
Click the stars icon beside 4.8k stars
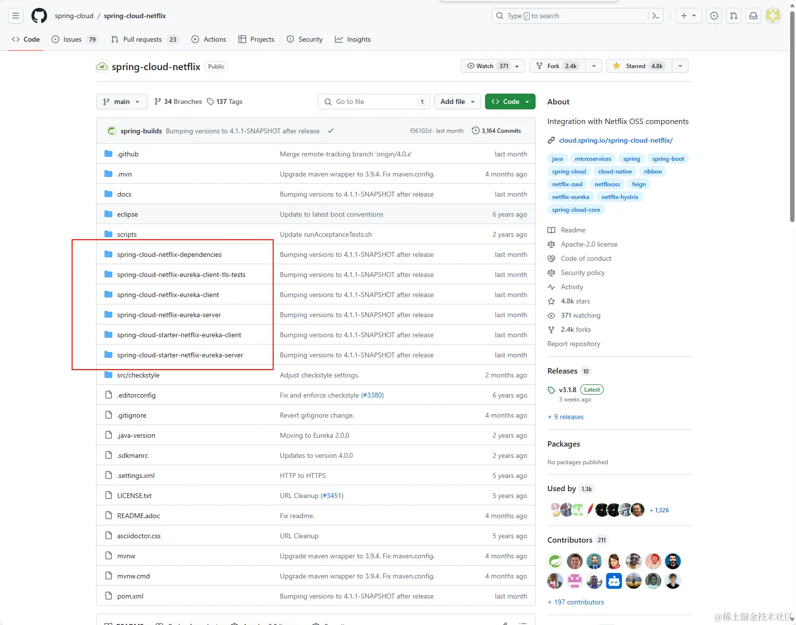pyautogui.click(x=551, y=301)
